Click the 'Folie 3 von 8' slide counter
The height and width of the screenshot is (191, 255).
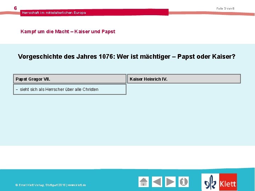click(225, 8)
